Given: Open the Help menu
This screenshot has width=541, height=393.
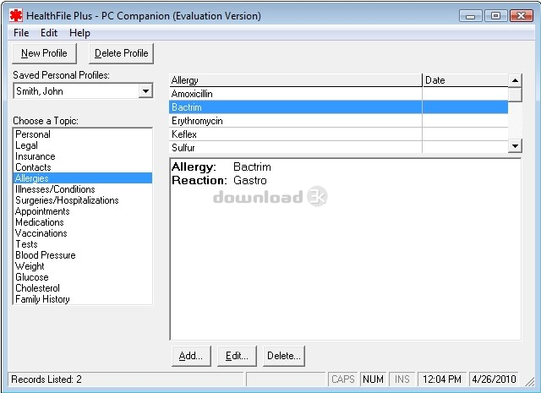Looking at the screenshot, I should pyautogui.click(x=79, y=33).
